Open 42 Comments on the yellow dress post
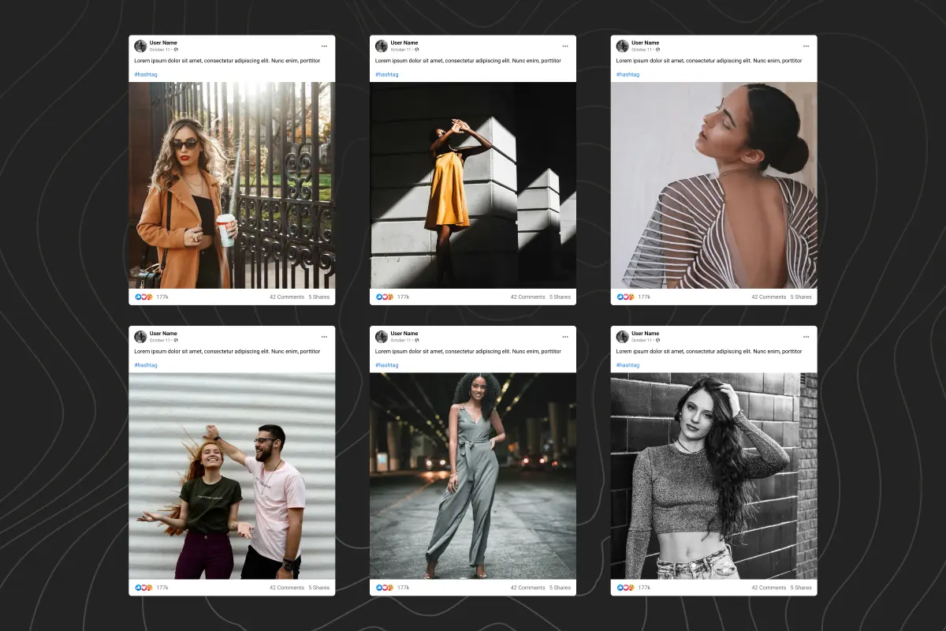 coord(527,297)
